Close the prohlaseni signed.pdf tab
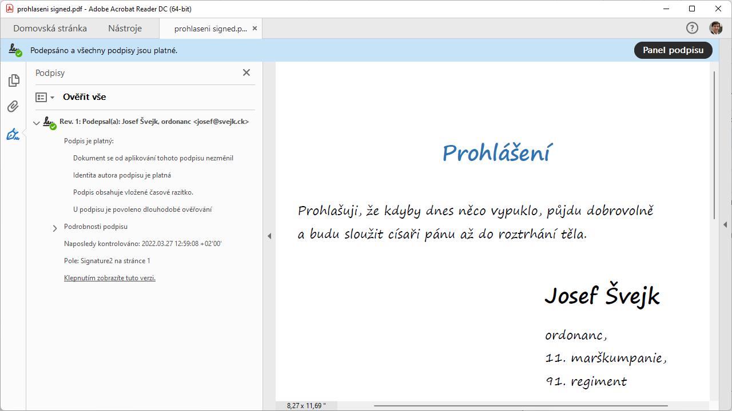The image size is (732, 411). (x=254, y=28)
